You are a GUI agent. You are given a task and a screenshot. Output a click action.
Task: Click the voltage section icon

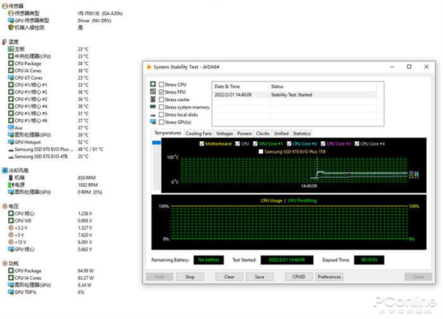[5, 206]
